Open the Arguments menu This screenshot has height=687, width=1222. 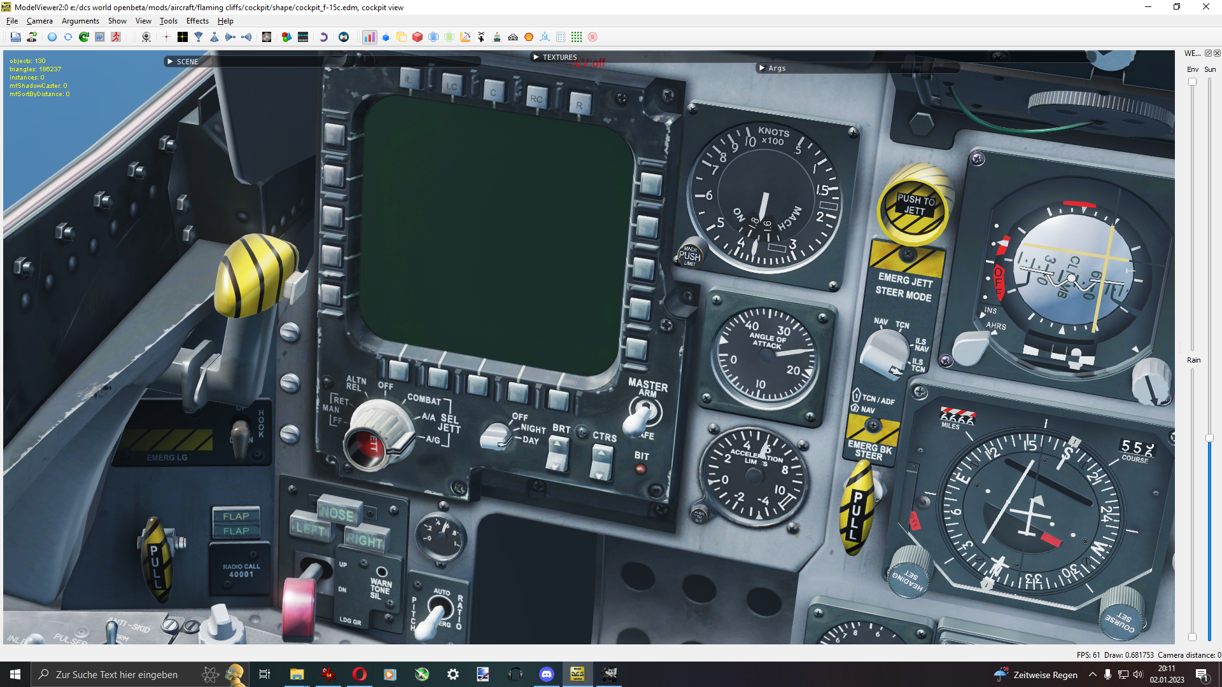point(80,21)
